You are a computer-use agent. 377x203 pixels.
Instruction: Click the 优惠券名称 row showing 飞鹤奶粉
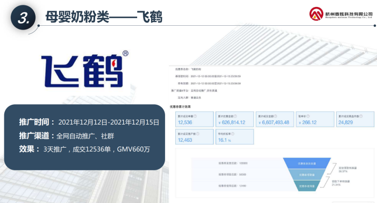(x=188, y=69)
